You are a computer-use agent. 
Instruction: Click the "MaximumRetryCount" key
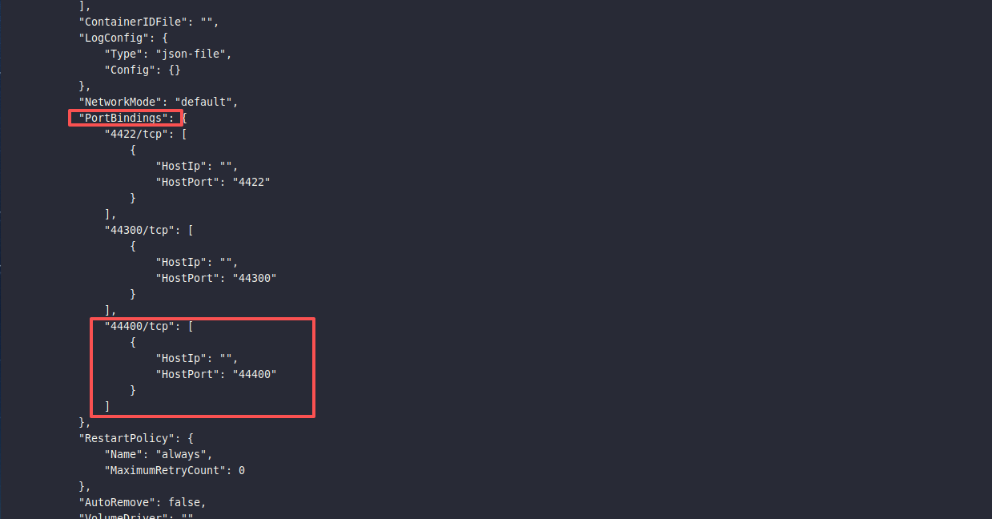coord(165,470)
